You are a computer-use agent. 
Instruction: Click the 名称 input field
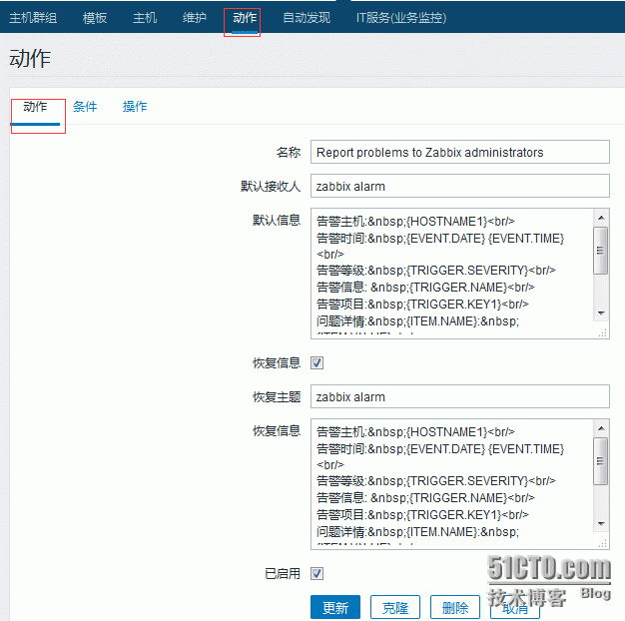point(460,152)
